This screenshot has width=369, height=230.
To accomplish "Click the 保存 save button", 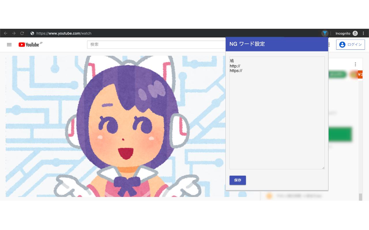I will click(238, 180).
